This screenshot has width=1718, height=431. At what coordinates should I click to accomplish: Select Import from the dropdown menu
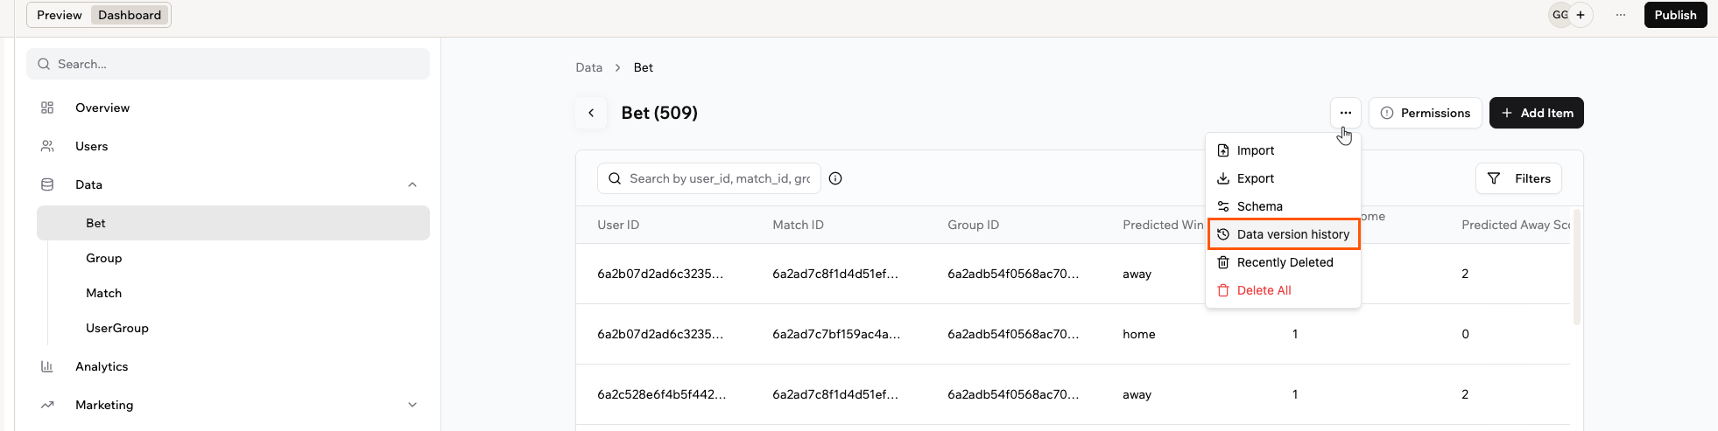(x=1283, y=150)
